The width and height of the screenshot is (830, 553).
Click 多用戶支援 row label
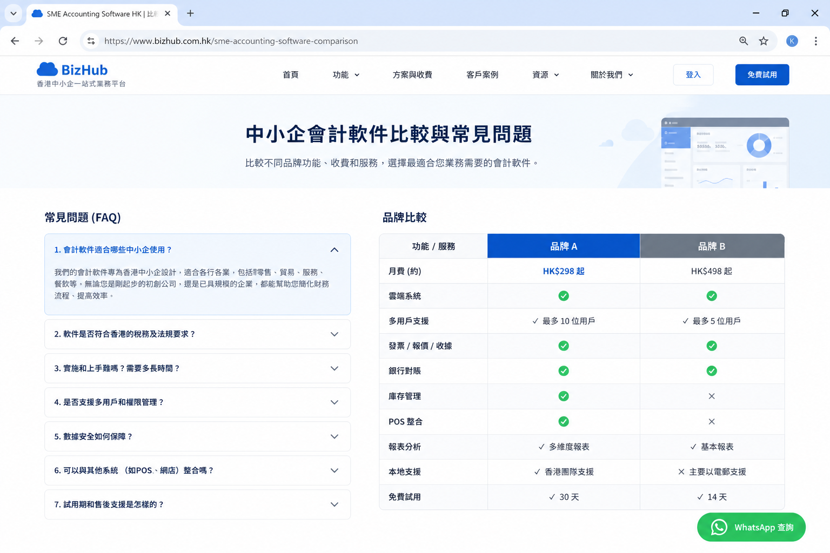pyautogui.click(x=409, y=321)
